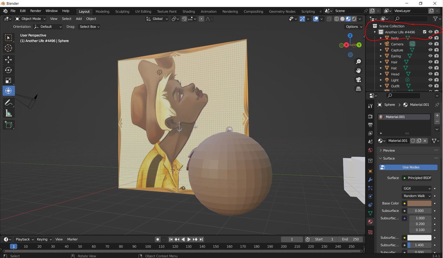The width and height of the screenshot is (443, 258).
Task: Click the viewport zoom magnifier icon
Action: point(358,62)
